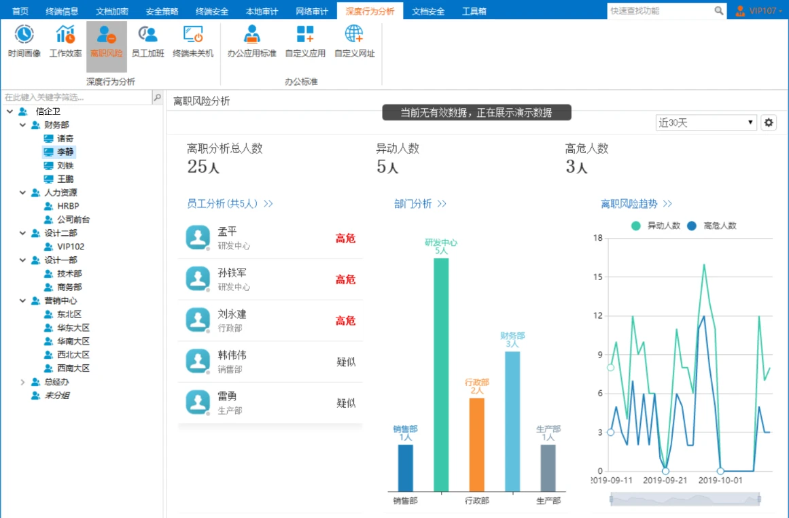Viewport: 789px width, 518px height.
Task: Click 孙铁军's avatar icon
Action: point(198,279)
